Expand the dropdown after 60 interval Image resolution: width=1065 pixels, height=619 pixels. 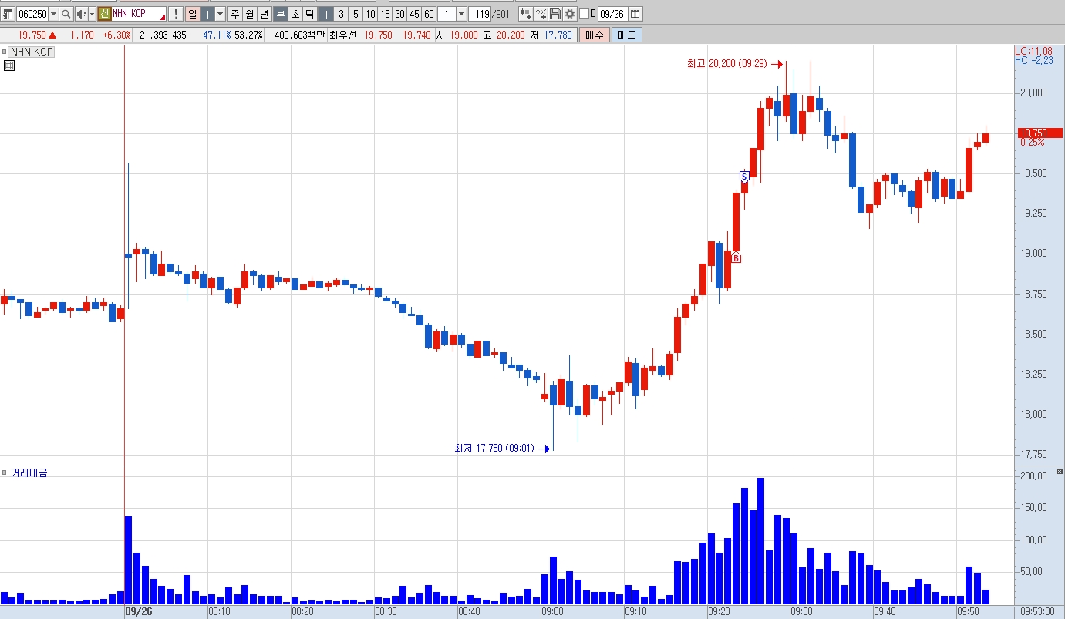tap(461, 14)
